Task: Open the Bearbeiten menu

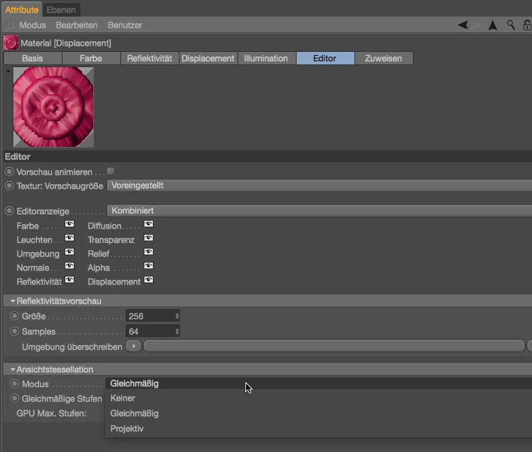Action: point(76,25)
